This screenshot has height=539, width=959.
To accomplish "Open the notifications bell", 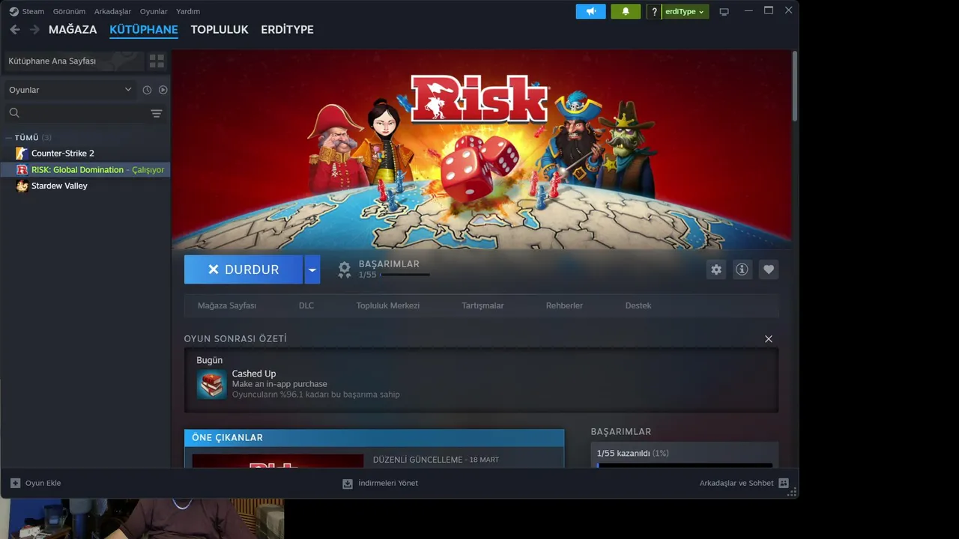I will (x=626, y=11).
